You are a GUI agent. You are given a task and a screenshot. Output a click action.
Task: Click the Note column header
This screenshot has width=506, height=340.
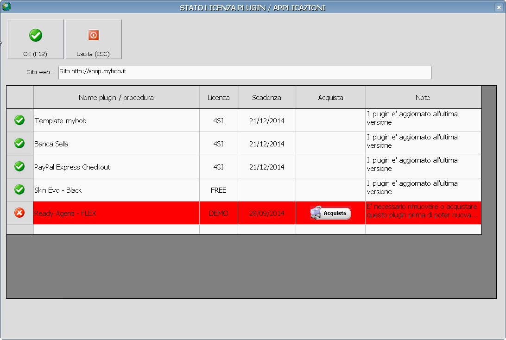tap(423, 97)
